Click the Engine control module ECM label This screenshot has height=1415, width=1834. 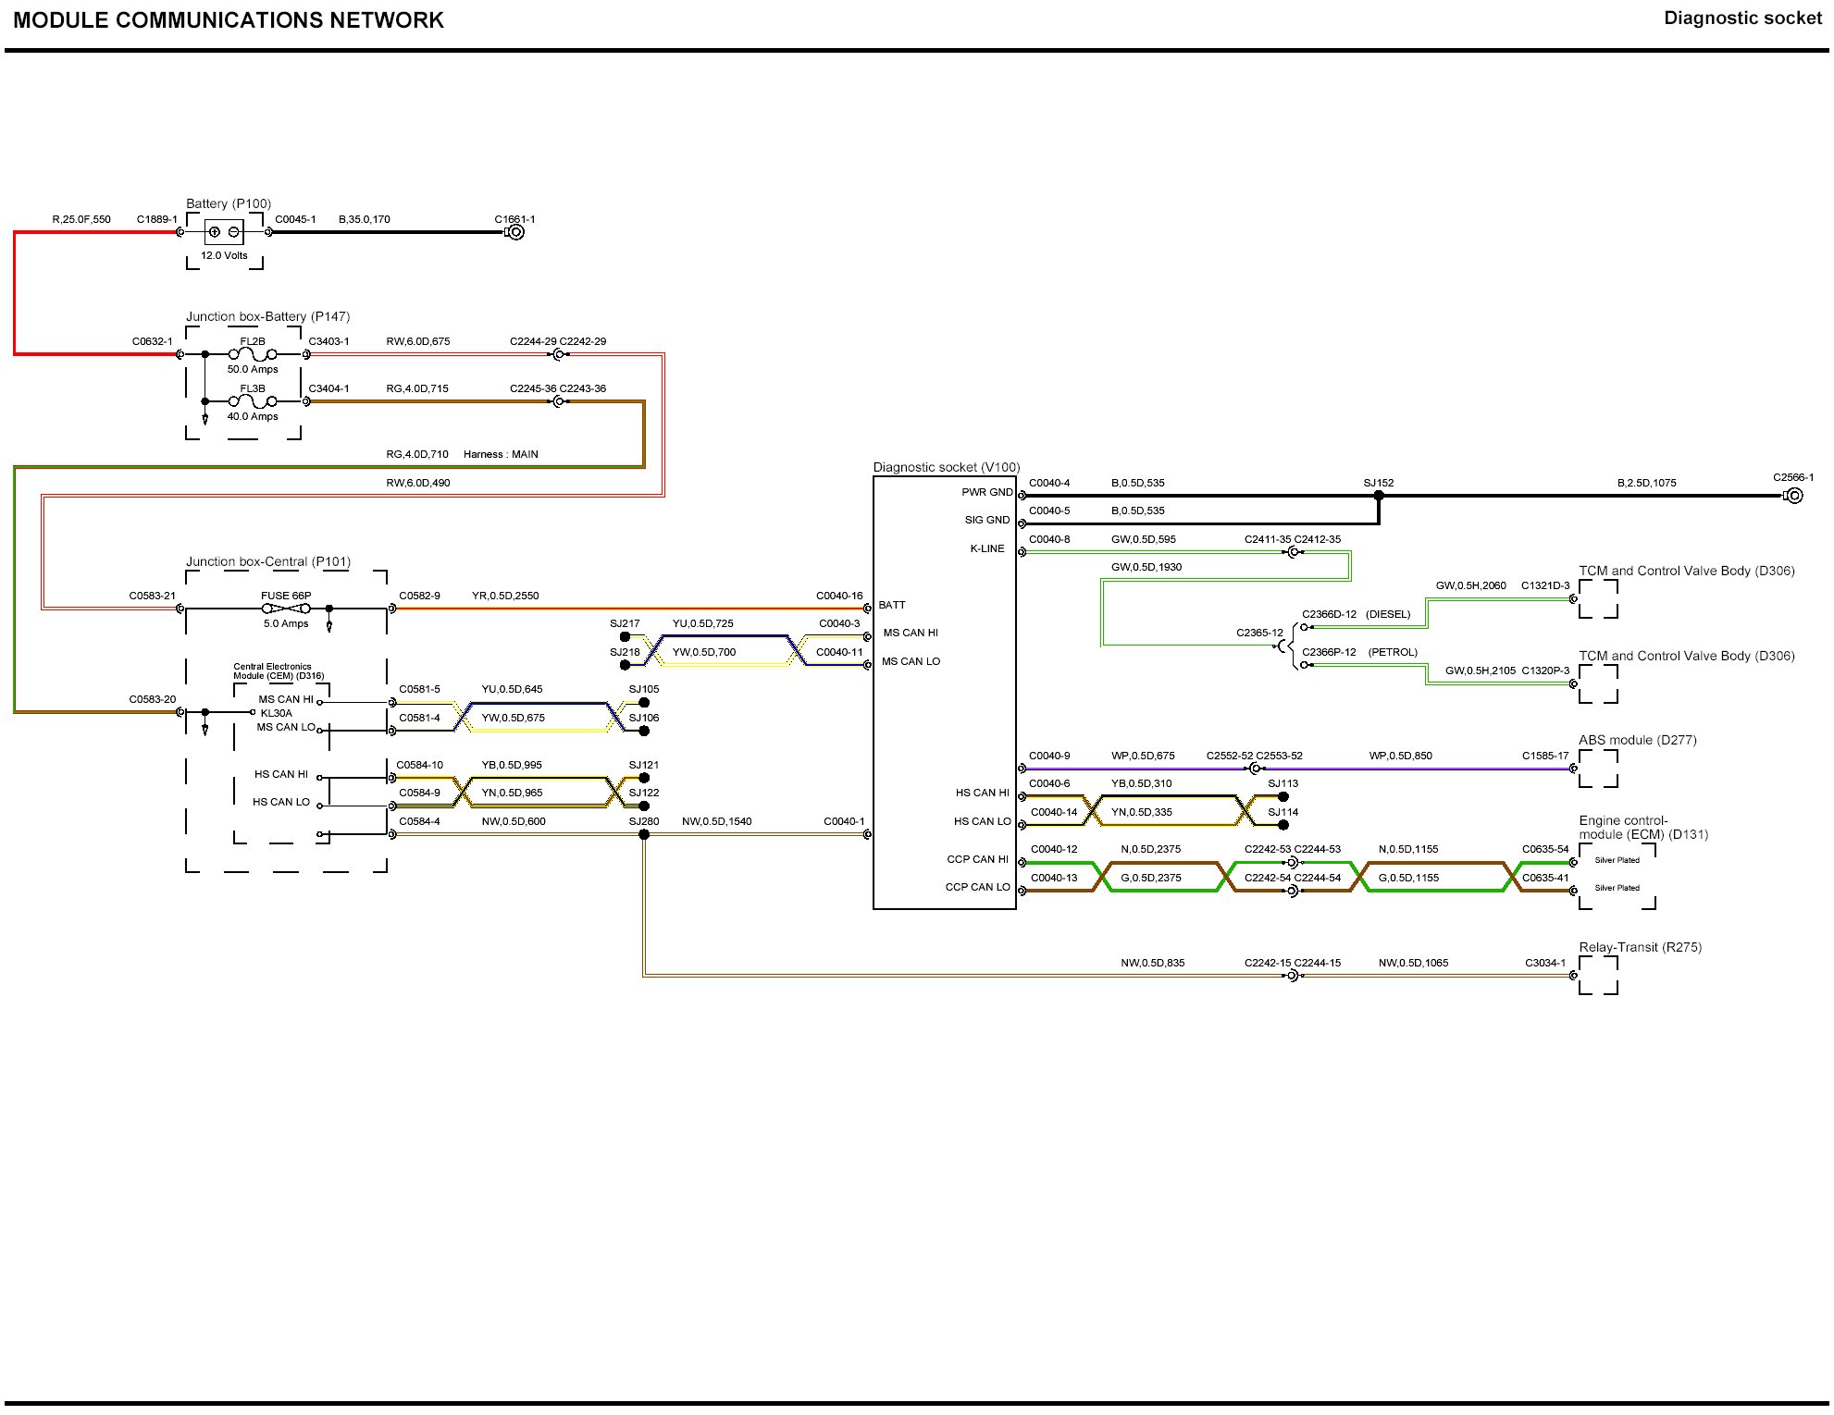pyautogui.click(x=1642, y=827)
